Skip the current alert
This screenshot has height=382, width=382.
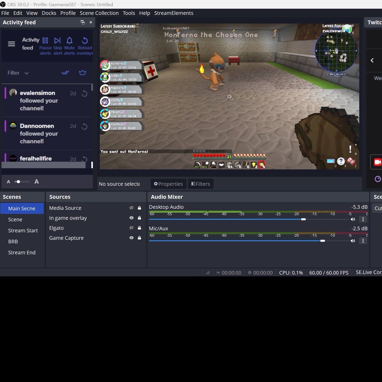tap(58, 46)
